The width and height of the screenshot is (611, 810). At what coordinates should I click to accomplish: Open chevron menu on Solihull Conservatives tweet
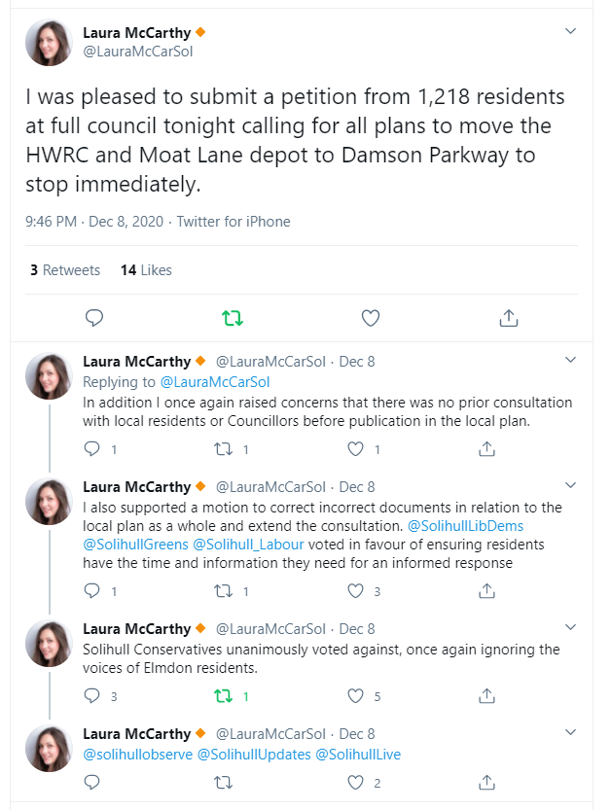571,627
